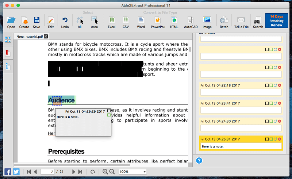This screenshot has height=179, width=292.
Task: Click the bracket icon on 04:25:31 comment
Action: (267, 139)
